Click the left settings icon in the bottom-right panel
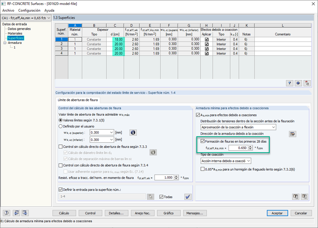Screen dimensions: 318x228 click(296, 197)
